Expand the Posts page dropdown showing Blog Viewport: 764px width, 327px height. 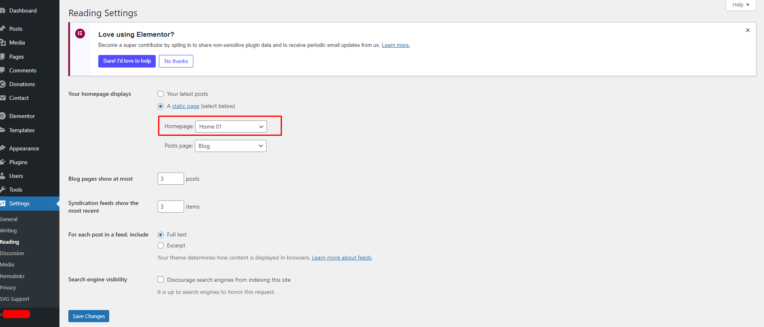coord(231,146)
